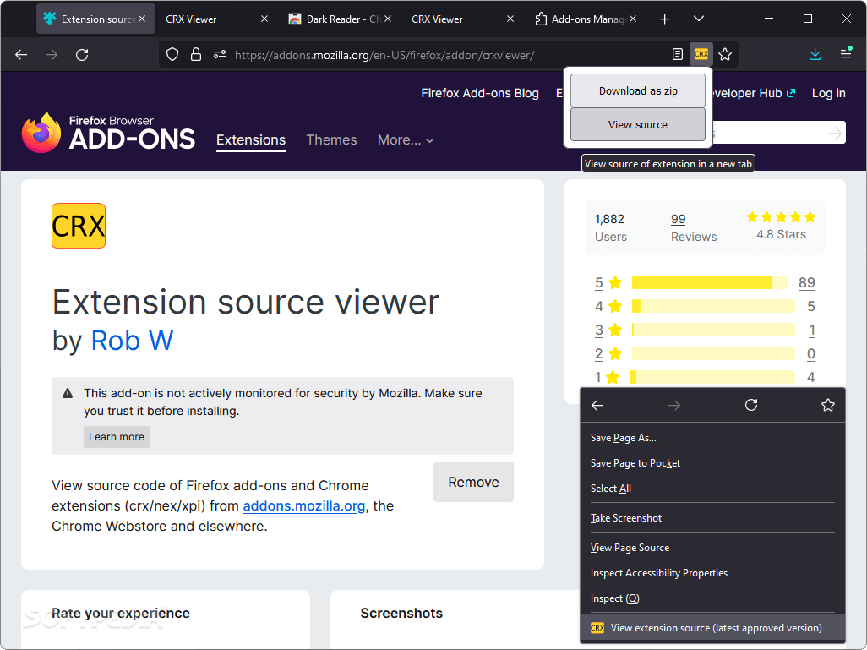Click the refresh icon in the context menu
Screen dimensions: 867x650
coord(751,405)
